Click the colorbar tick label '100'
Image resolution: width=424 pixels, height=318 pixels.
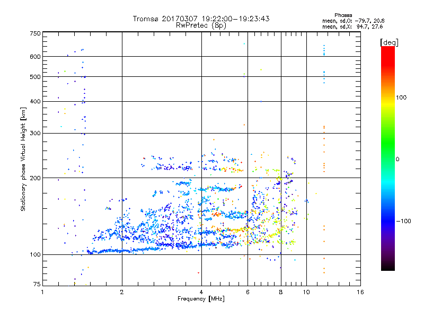401,98
